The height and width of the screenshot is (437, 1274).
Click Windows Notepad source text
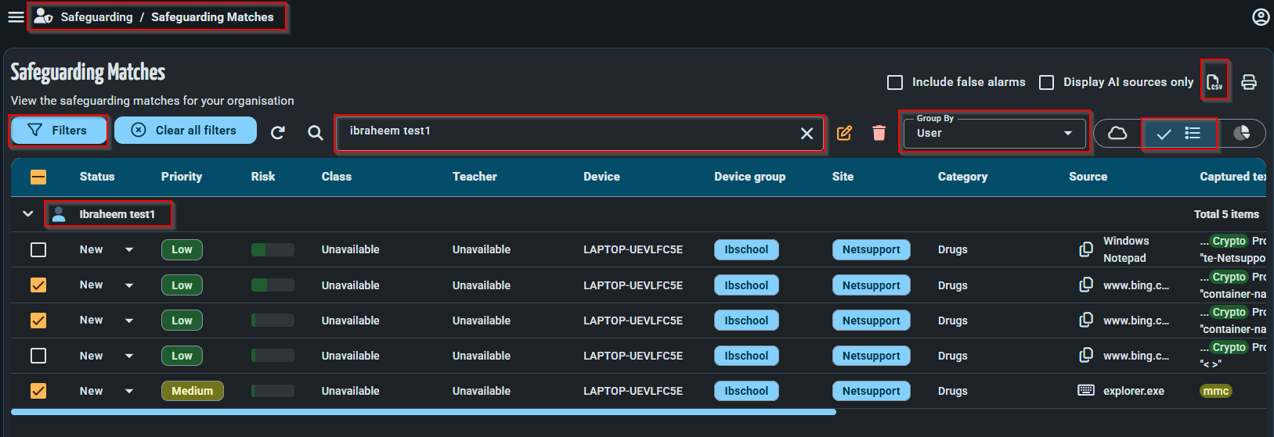[1126, 249]
